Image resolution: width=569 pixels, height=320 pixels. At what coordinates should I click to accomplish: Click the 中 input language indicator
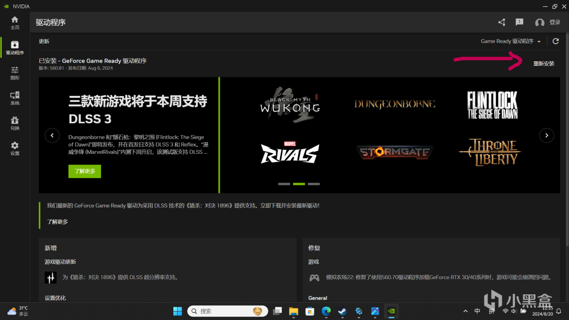[477, 311]
